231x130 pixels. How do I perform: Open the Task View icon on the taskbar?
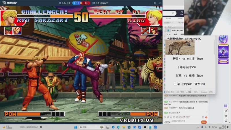[108, 127]
